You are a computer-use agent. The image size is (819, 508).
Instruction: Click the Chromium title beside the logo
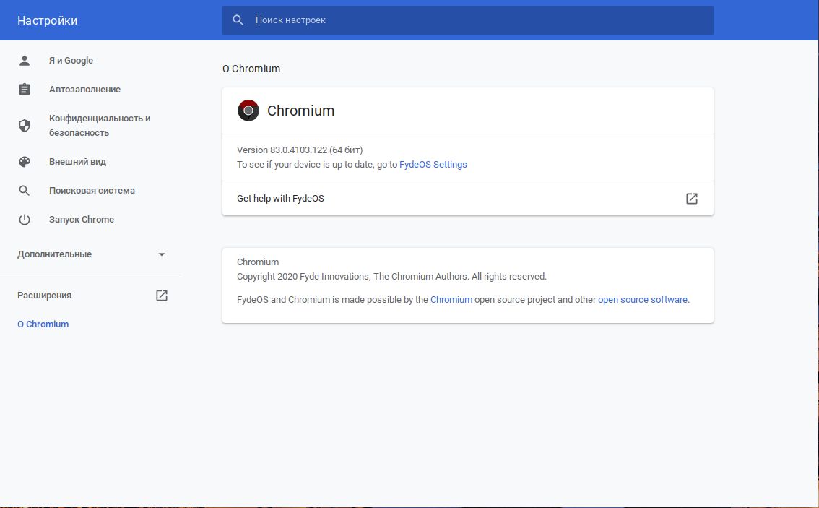pyautogui.click(x=301, y=111)
